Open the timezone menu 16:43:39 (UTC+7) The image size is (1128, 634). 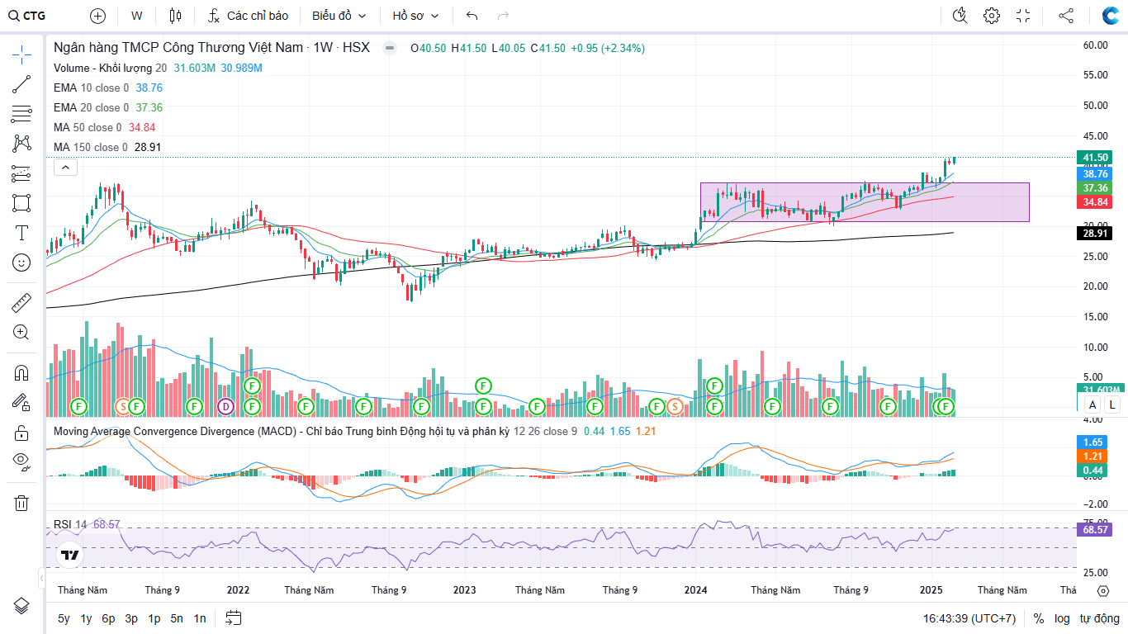[x=969, y=618]
